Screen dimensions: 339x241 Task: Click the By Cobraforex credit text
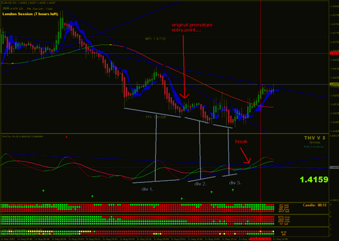[x=314, y=147]
